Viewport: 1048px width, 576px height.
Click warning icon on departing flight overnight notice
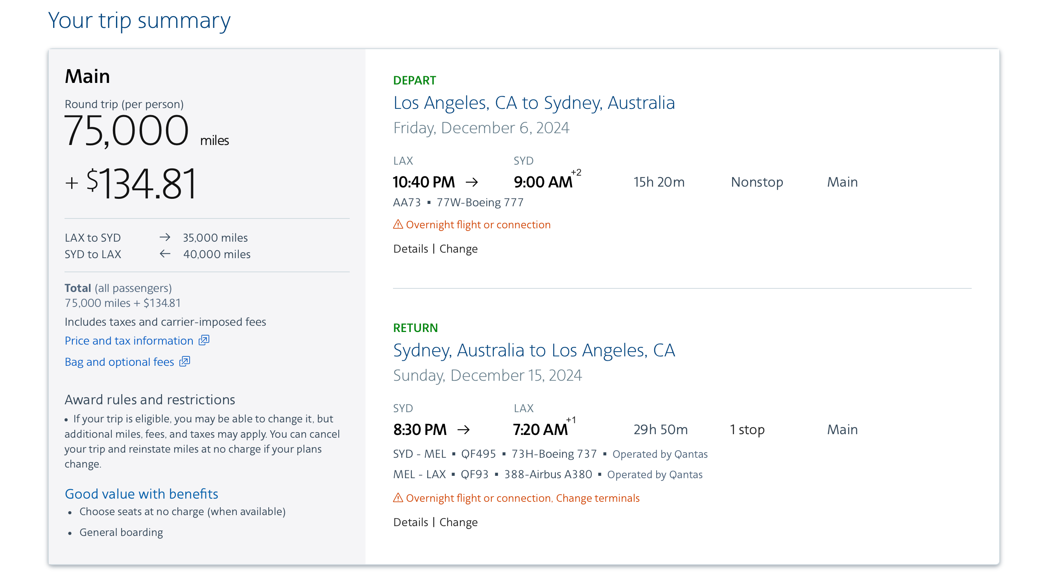coord(398,224)
